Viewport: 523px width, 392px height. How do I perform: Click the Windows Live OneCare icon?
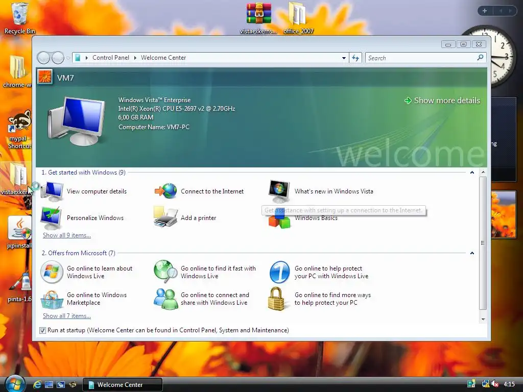(x=279, y=272)
